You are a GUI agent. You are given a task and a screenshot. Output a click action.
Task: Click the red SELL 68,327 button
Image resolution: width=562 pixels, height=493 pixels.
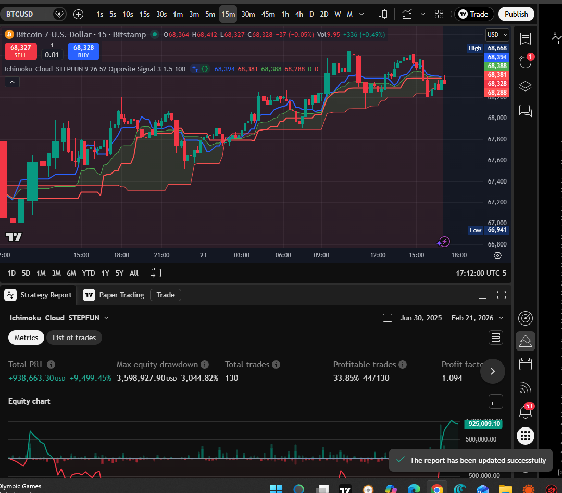pos(20,51)
